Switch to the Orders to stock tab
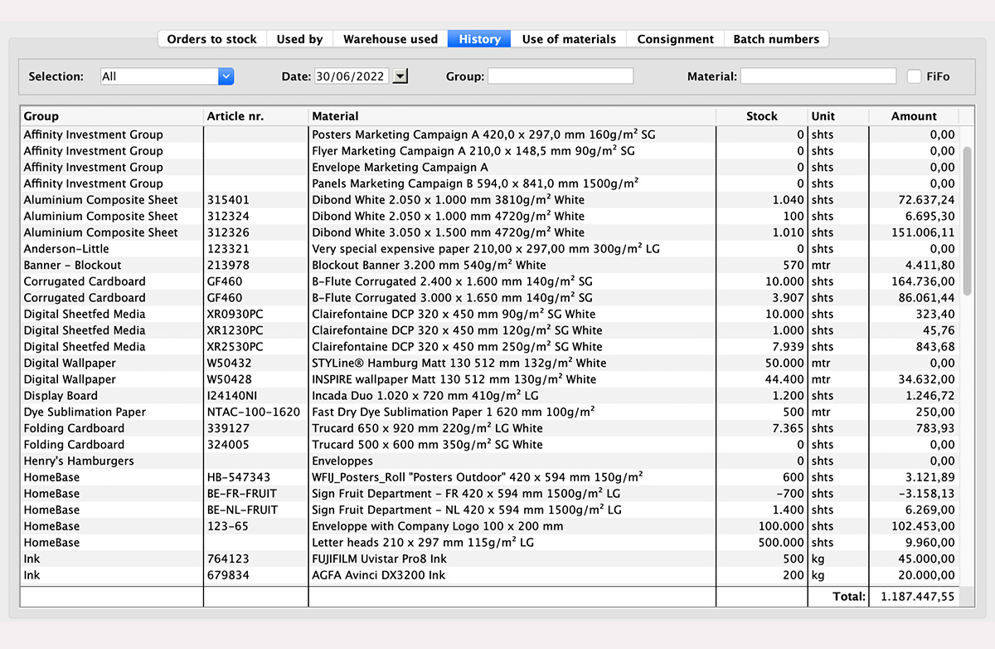The height and width of the screenshot is (649, 995). pos(211,39)
